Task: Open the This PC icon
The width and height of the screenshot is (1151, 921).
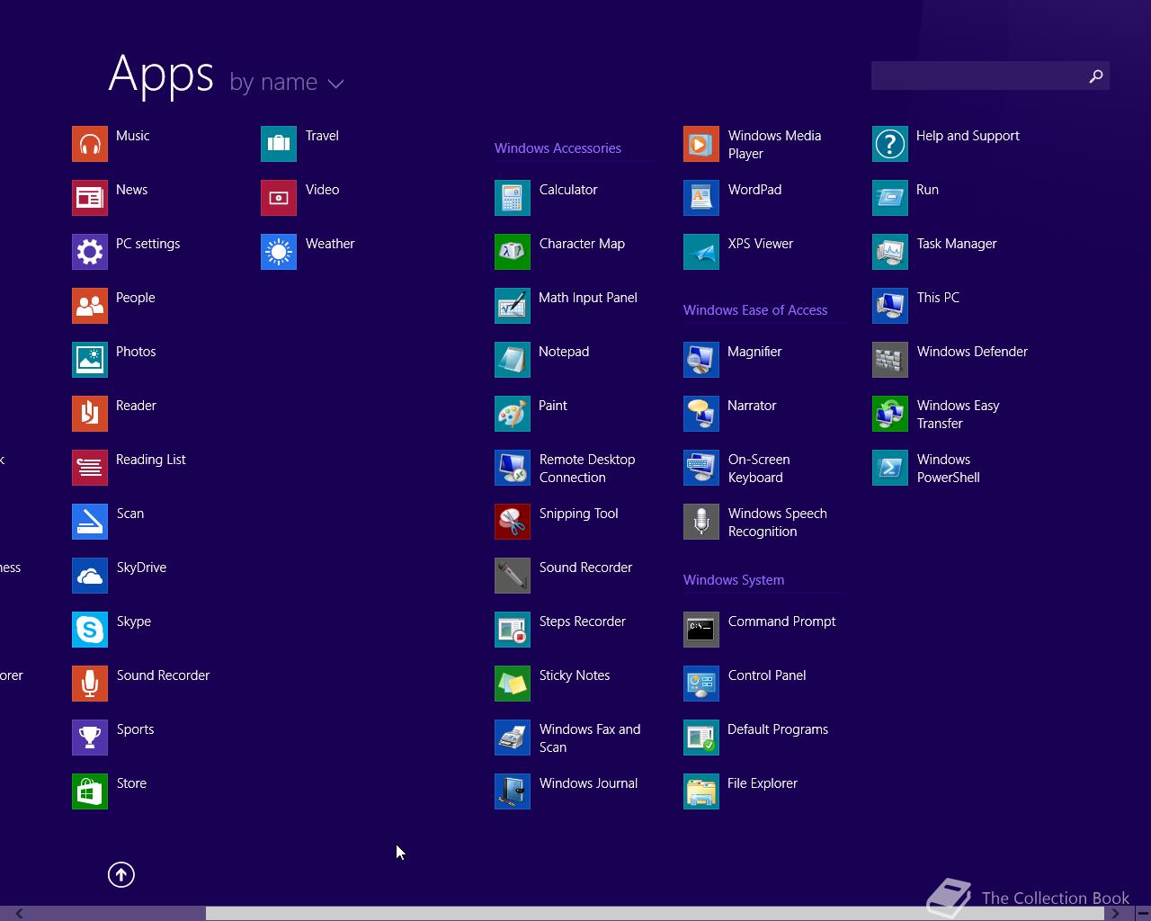Action: pos(890,306)
